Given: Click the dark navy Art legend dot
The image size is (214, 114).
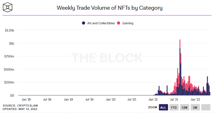Looking at the screenshot, I should coord(84,23).
